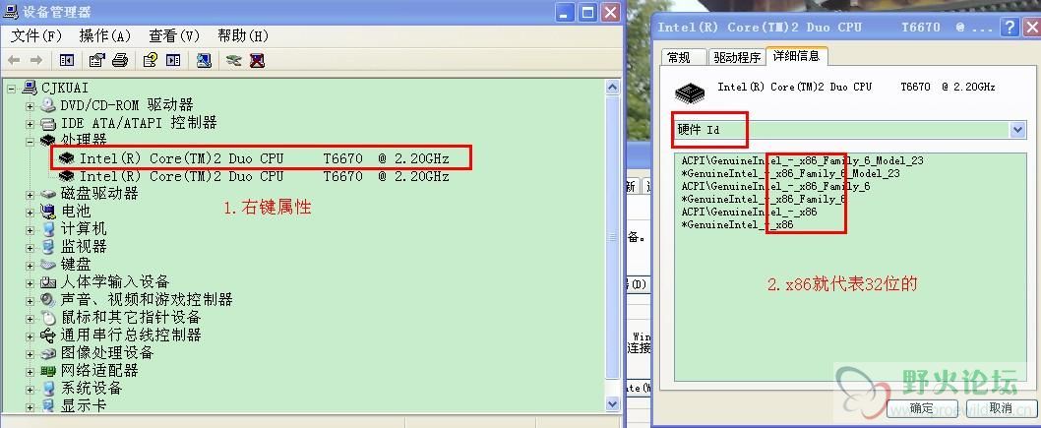Click the 声音、视频和游戏控制器 speaker icon
The height and width of the screenshot is (428, 1041).
(x=48, y=299)
